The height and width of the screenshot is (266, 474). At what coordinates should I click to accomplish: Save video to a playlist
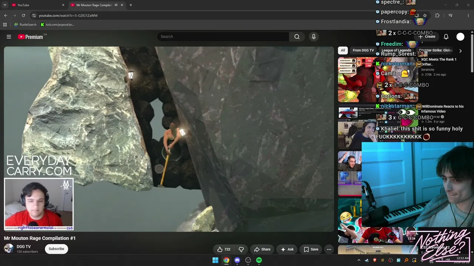point(311,249)
